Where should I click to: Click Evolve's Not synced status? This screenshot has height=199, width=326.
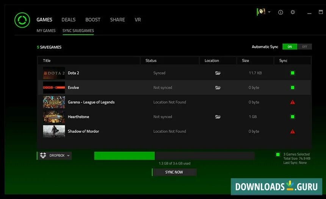pyautogui.click(x=163, y=88)
